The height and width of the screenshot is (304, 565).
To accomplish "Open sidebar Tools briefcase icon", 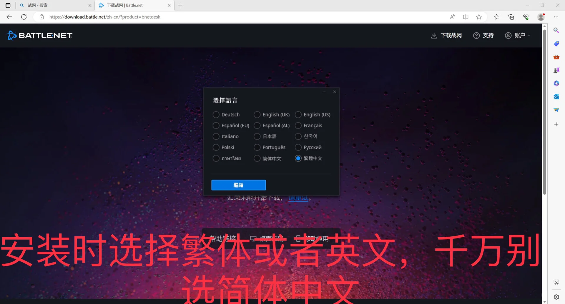I will click(556, 57).
